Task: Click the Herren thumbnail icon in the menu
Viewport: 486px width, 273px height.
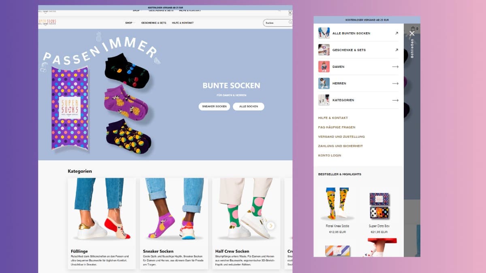Action: point(324,83)
